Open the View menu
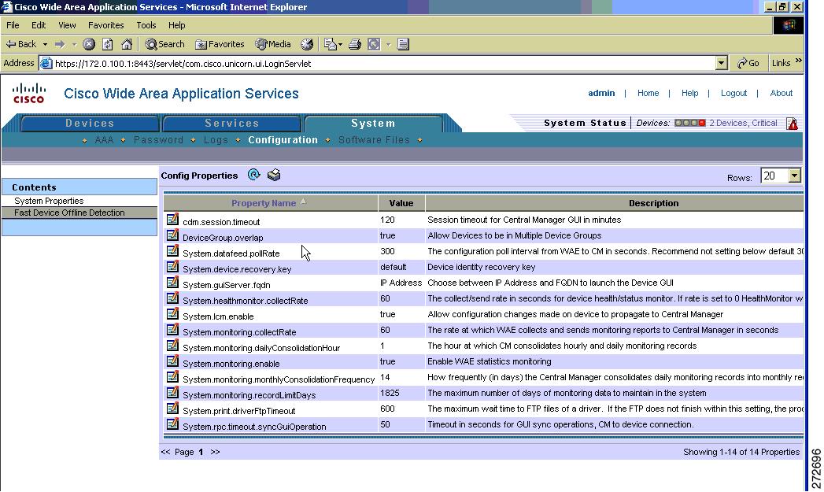 point(67,24)
